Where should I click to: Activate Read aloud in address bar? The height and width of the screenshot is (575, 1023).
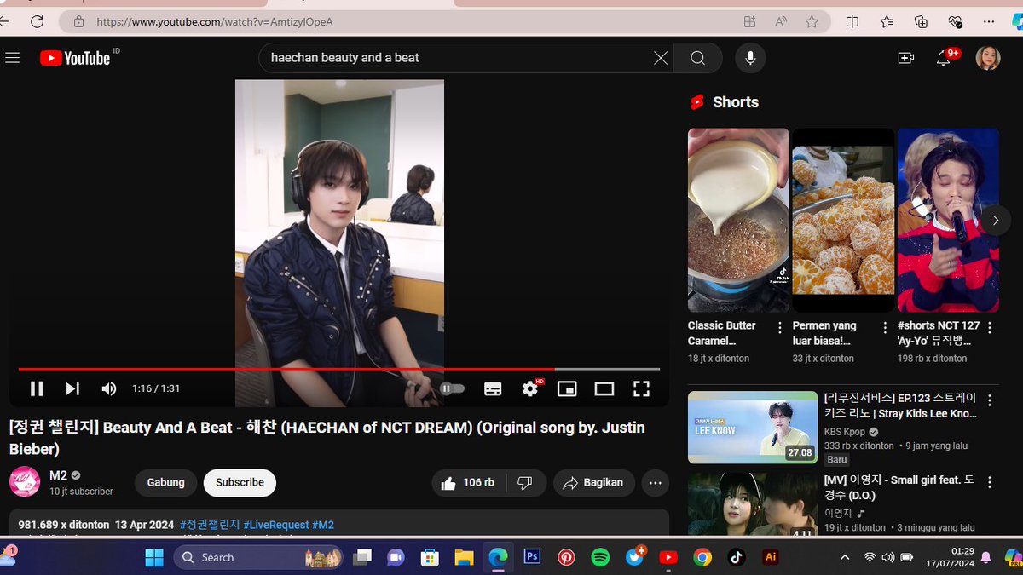[x=781, y=22]
